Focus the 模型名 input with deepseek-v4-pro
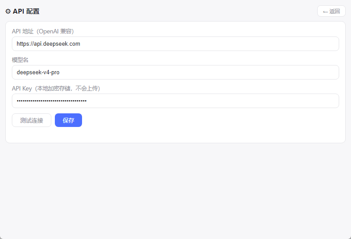The width and height of the screenshot is (351, 239). 175,72
